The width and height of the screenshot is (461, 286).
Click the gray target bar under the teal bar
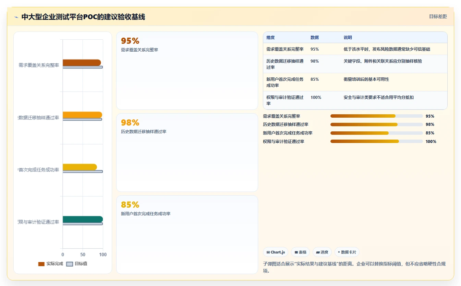click(83, 224)
